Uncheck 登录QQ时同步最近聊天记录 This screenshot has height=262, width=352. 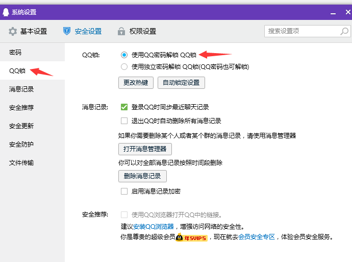(x=124, y=107)
